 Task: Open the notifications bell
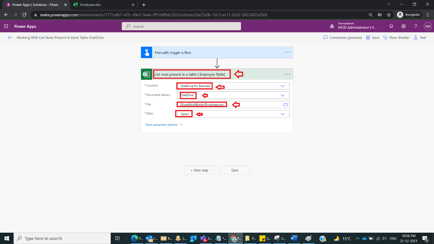391,26
